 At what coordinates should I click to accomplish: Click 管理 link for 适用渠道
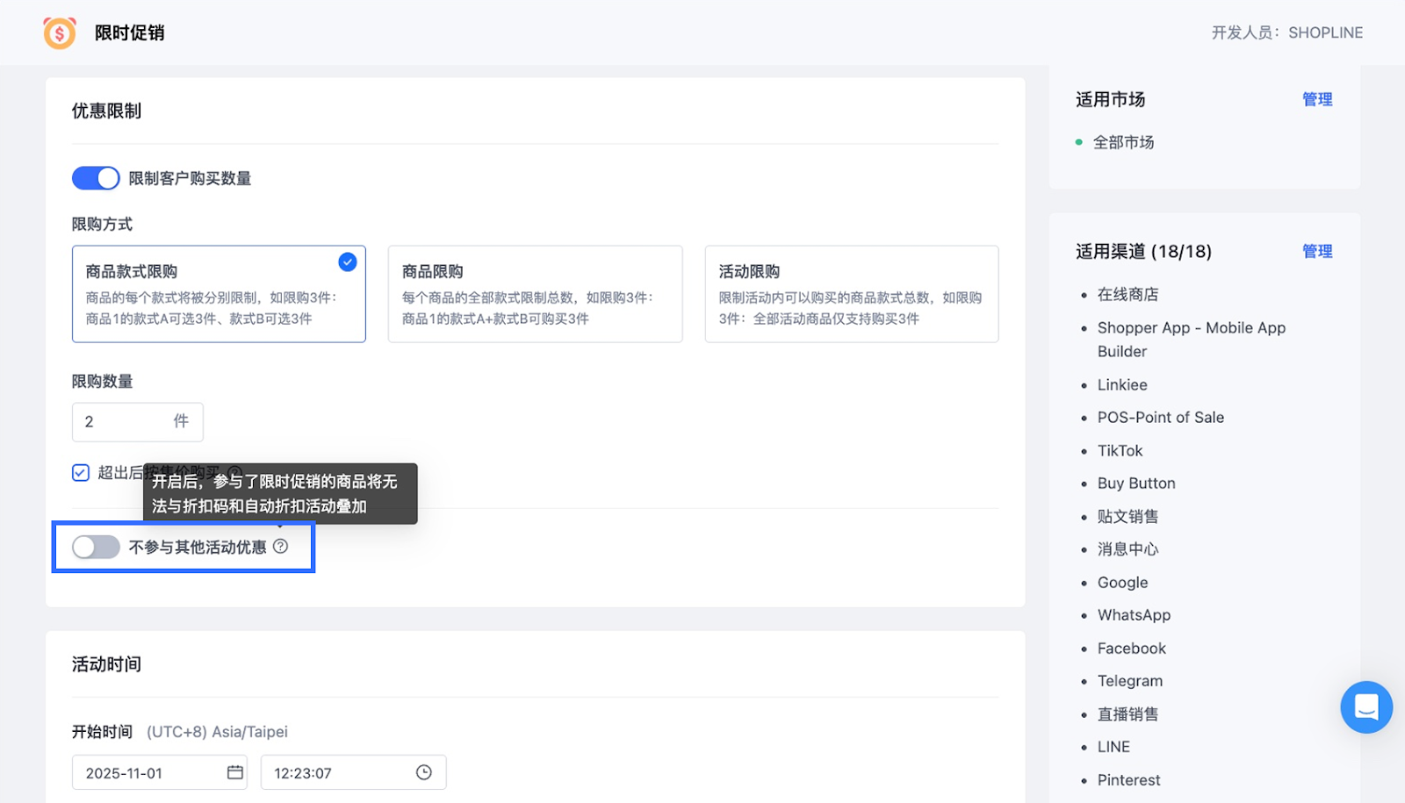[1317, 251]
